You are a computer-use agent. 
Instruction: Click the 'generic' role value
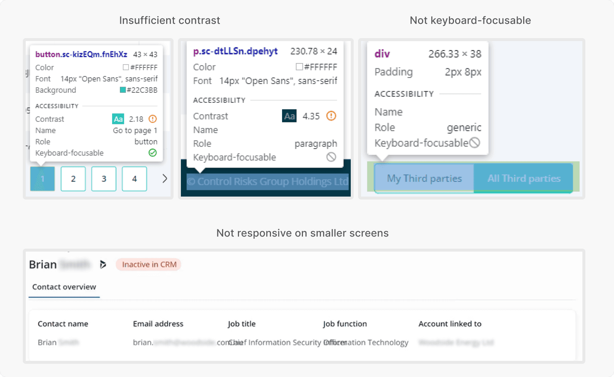point(464,127)
